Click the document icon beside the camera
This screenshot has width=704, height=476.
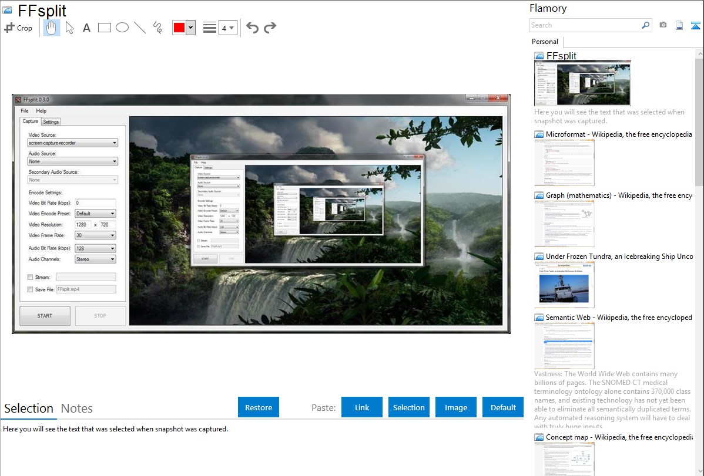point(679,25)
